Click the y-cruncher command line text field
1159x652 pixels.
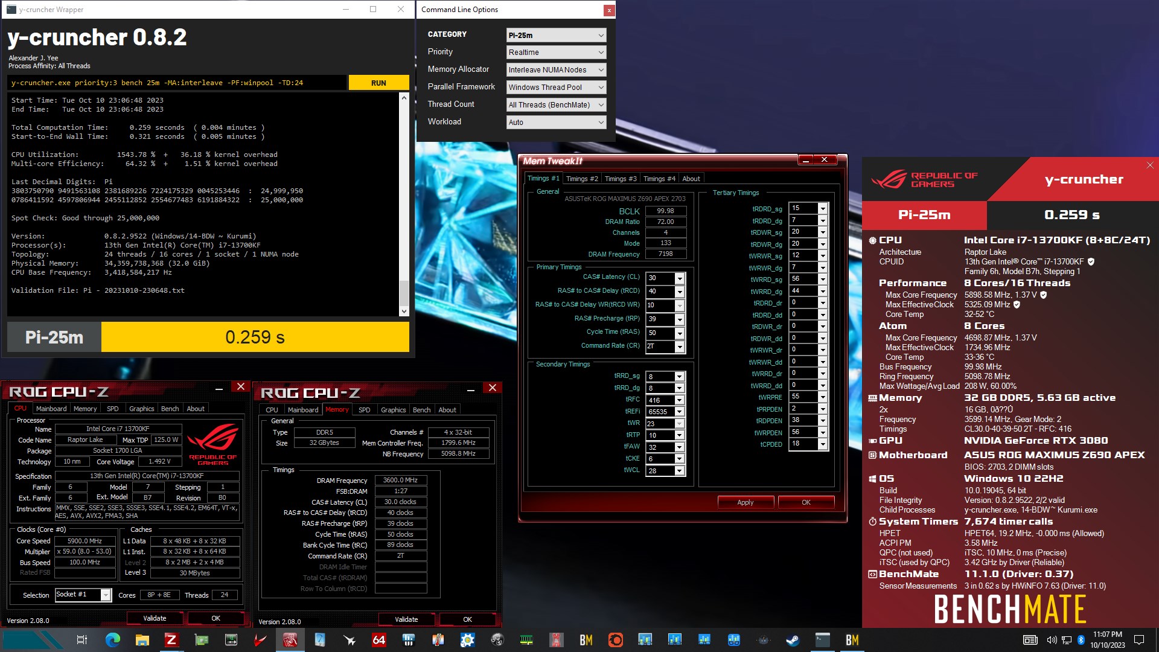click(x=177, y=83)
